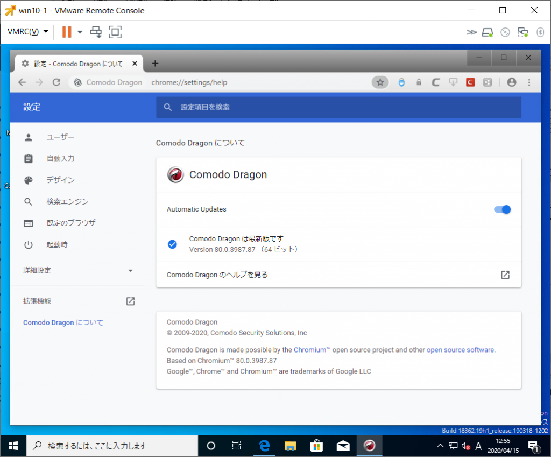Enter VMRC full screen mode

click(x=115, y=32)
